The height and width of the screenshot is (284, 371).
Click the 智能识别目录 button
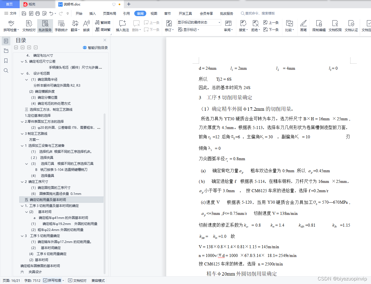tap(95, 48)
